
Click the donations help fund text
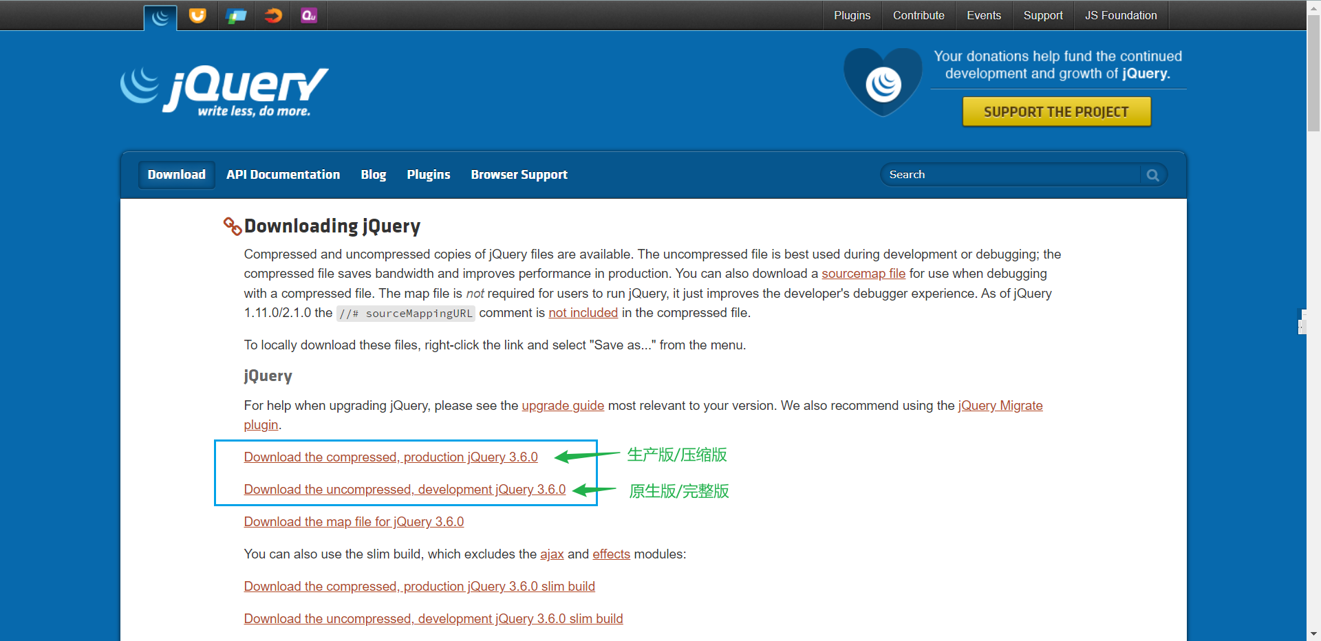pyautogui.click(x=1057, y=65)
